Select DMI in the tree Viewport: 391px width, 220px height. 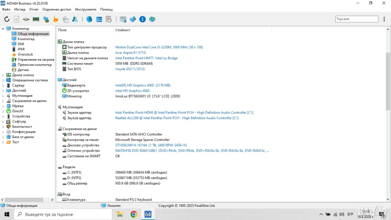(21, 44)
